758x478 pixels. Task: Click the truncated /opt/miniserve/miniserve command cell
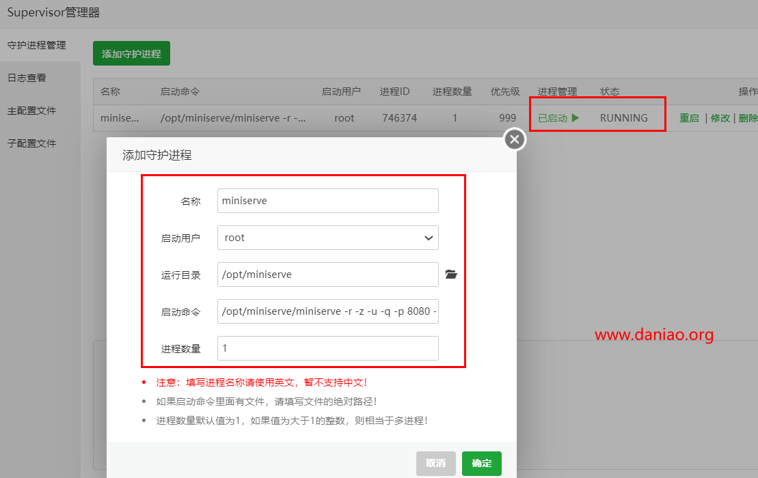pyautogui.click(x=233, y=118)
